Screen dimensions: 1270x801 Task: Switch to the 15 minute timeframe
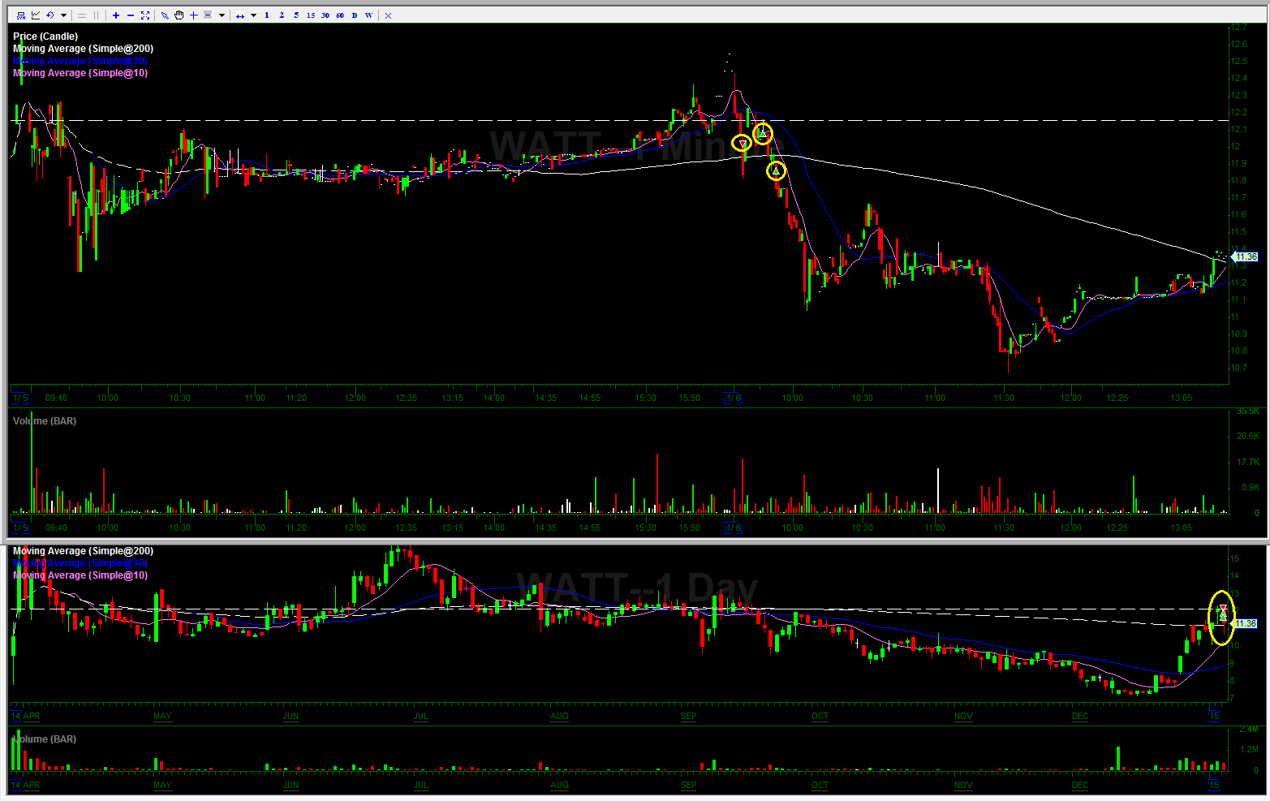[x=311, y=15]
